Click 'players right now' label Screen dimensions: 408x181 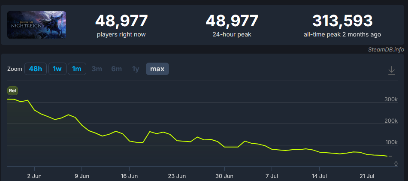[x=121, y=34]
